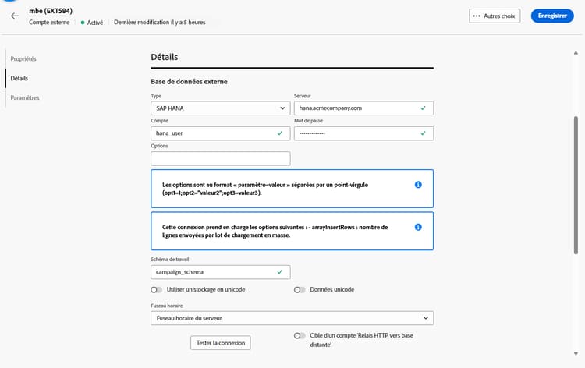Image resolution: width=585 pixels, height=368 pixels.
Task: Click into the Compte field hana_user
Action: (221, 133)
